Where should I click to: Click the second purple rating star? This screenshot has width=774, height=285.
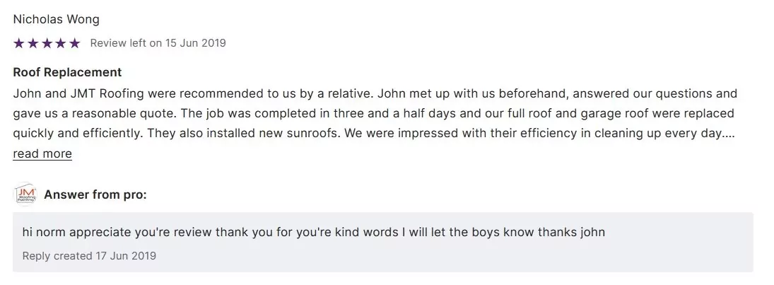tap(33, 43)
